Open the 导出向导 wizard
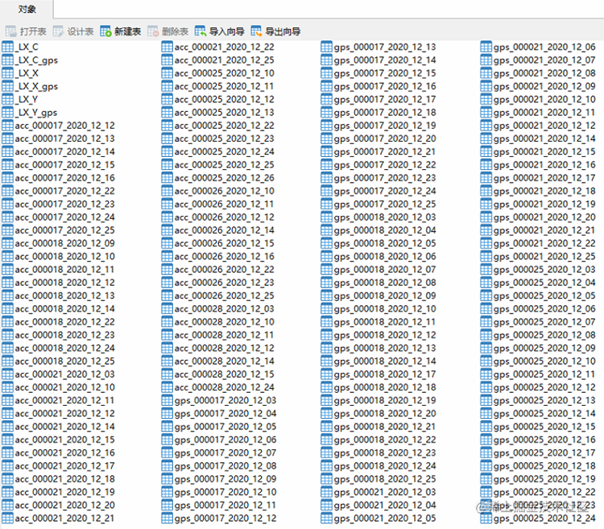The height and width of the screenshot is (529, 604). click(x=275, y=31)
